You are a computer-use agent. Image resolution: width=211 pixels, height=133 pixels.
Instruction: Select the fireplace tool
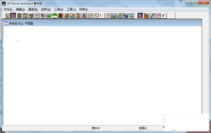pyautogui.click(x=60, y=16)
